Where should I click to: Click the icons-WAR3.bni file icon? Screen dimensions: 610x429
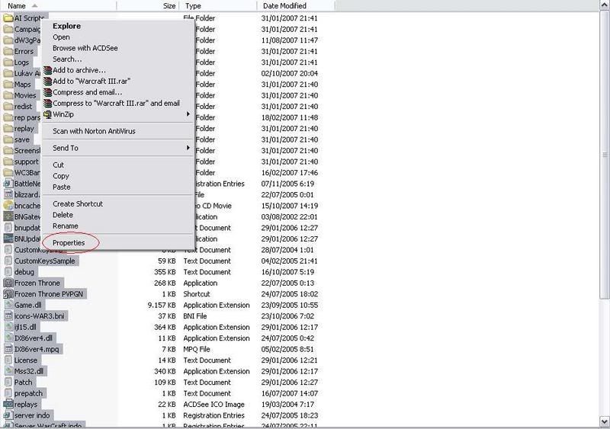[x=8, y=315]
